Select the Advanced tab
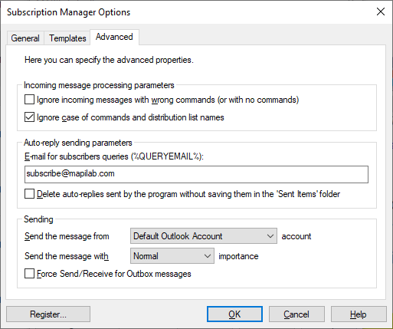 [114, 37]
